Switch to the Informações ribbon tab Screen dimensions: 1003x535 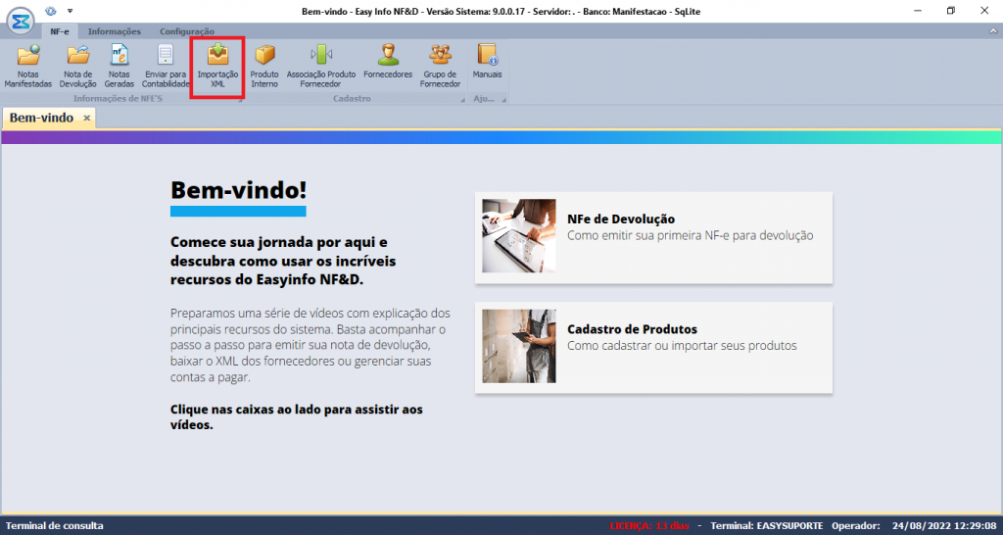pyautogui.click(x=114, y=31)
